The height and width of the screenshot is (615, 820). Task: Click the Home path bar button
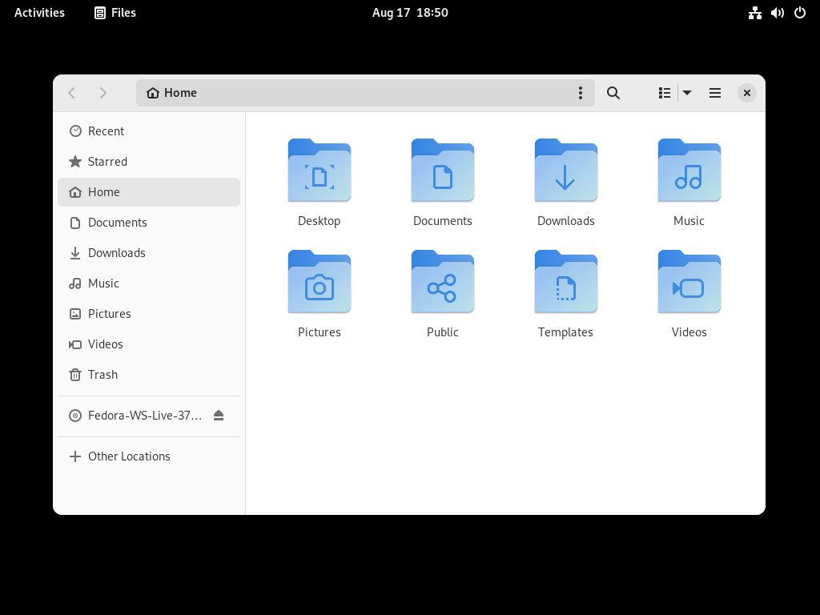[172, 93]
